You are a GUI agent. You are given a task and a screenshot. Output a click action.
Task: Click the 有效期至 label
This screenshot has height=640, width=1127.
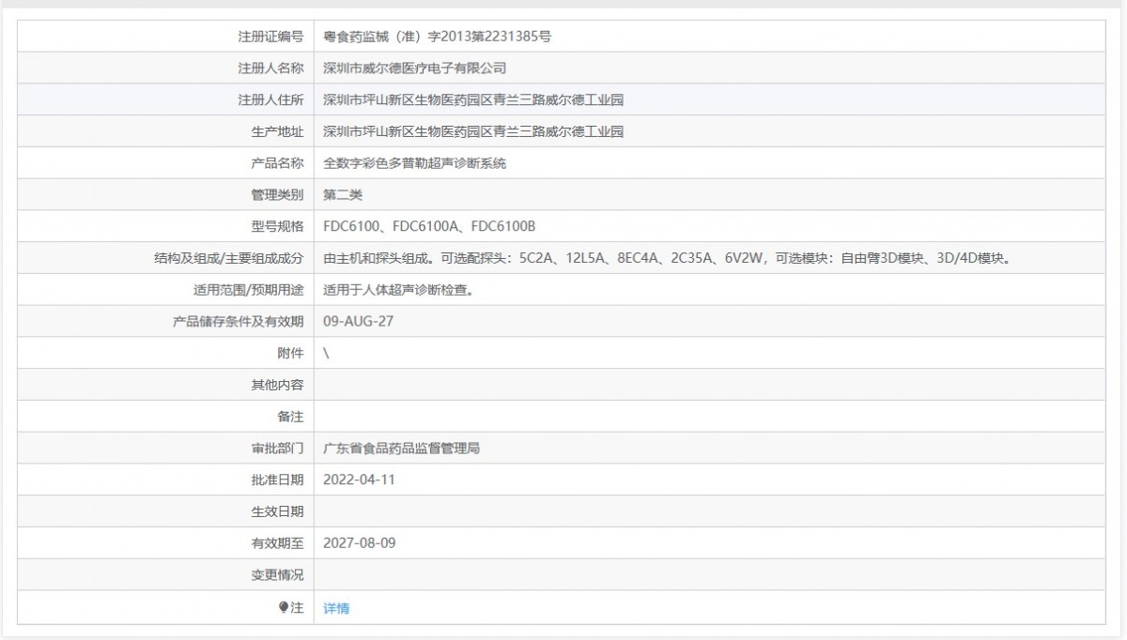pyautogui.click(x=277, y=543)
